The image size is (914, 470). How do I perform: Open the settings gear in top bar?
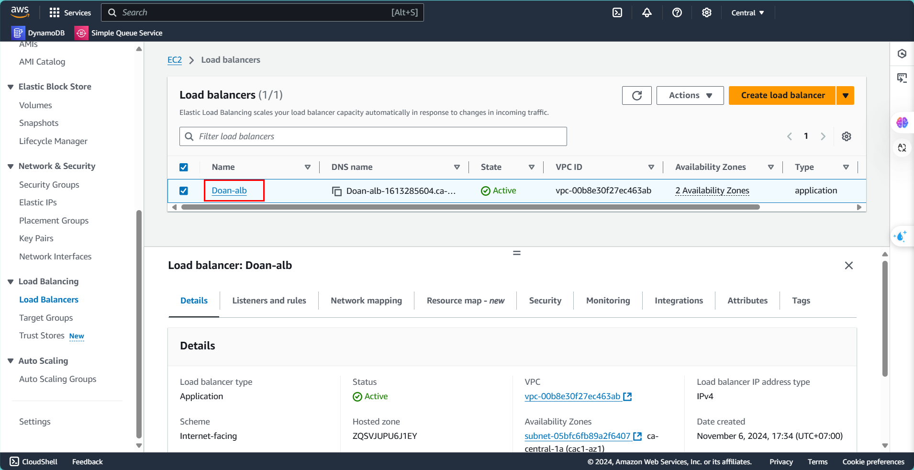[707, 12]
